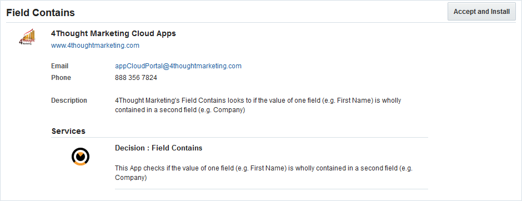This screenshot has width=522, height=201.
Task: Click the Accept and Install button
Action: [481, 12]
